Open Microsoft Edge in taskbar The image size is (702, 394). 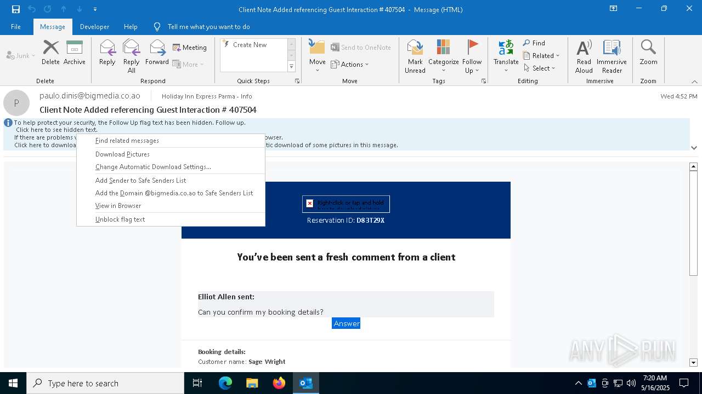(x=225, y=383)
